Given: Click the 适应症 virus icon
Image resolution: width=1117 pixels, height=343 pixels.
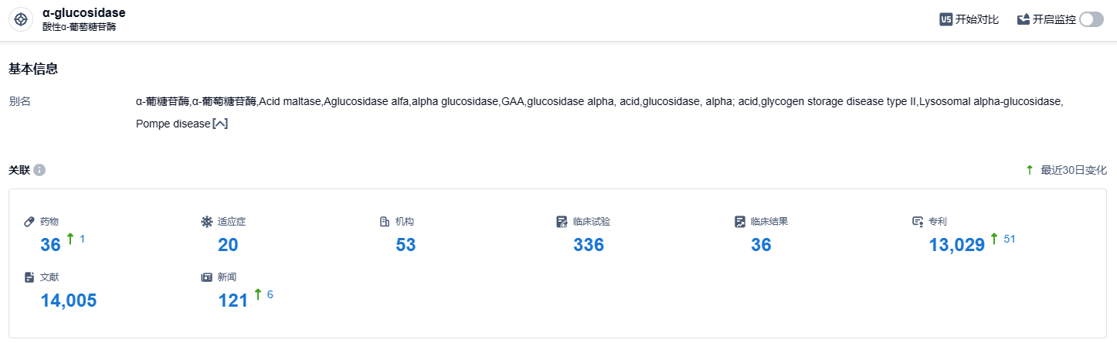Looking at the screenshot, I should click(206, 222).
